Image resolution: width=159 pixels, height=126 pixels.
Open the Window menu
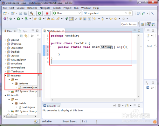[x=86, y=8]
